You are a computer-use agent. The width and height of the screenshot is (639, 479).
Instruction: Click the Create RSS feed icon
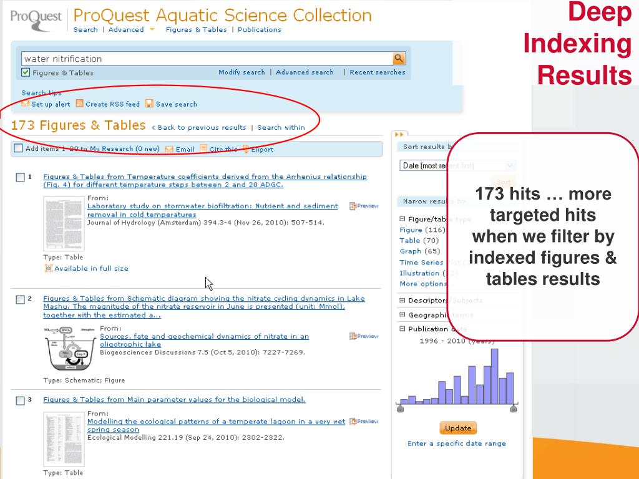point(79,104)
